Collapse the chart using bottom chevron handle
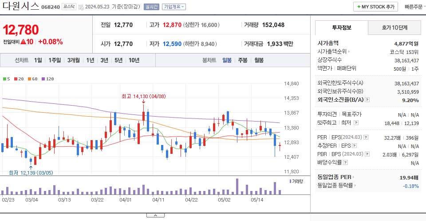This screenshot has height=221, width=426. tap(155, 215)
